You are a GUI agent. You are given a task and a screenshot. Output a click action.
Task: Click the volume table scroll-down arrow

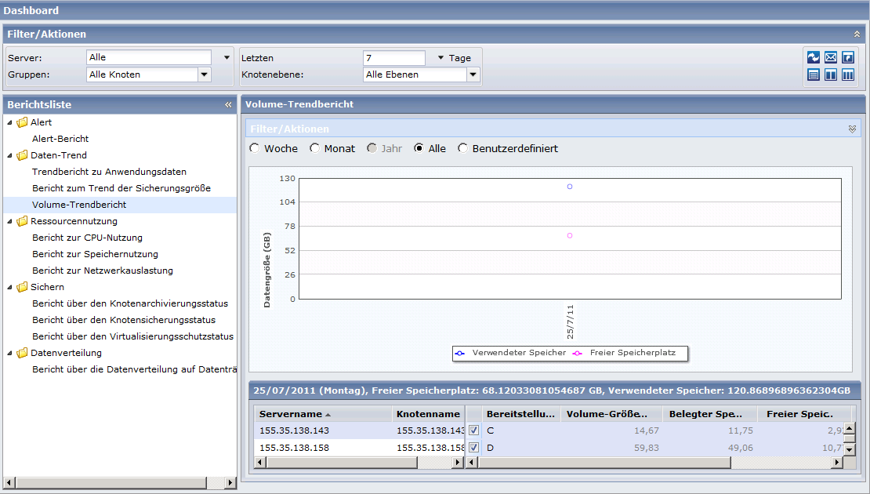849,450
